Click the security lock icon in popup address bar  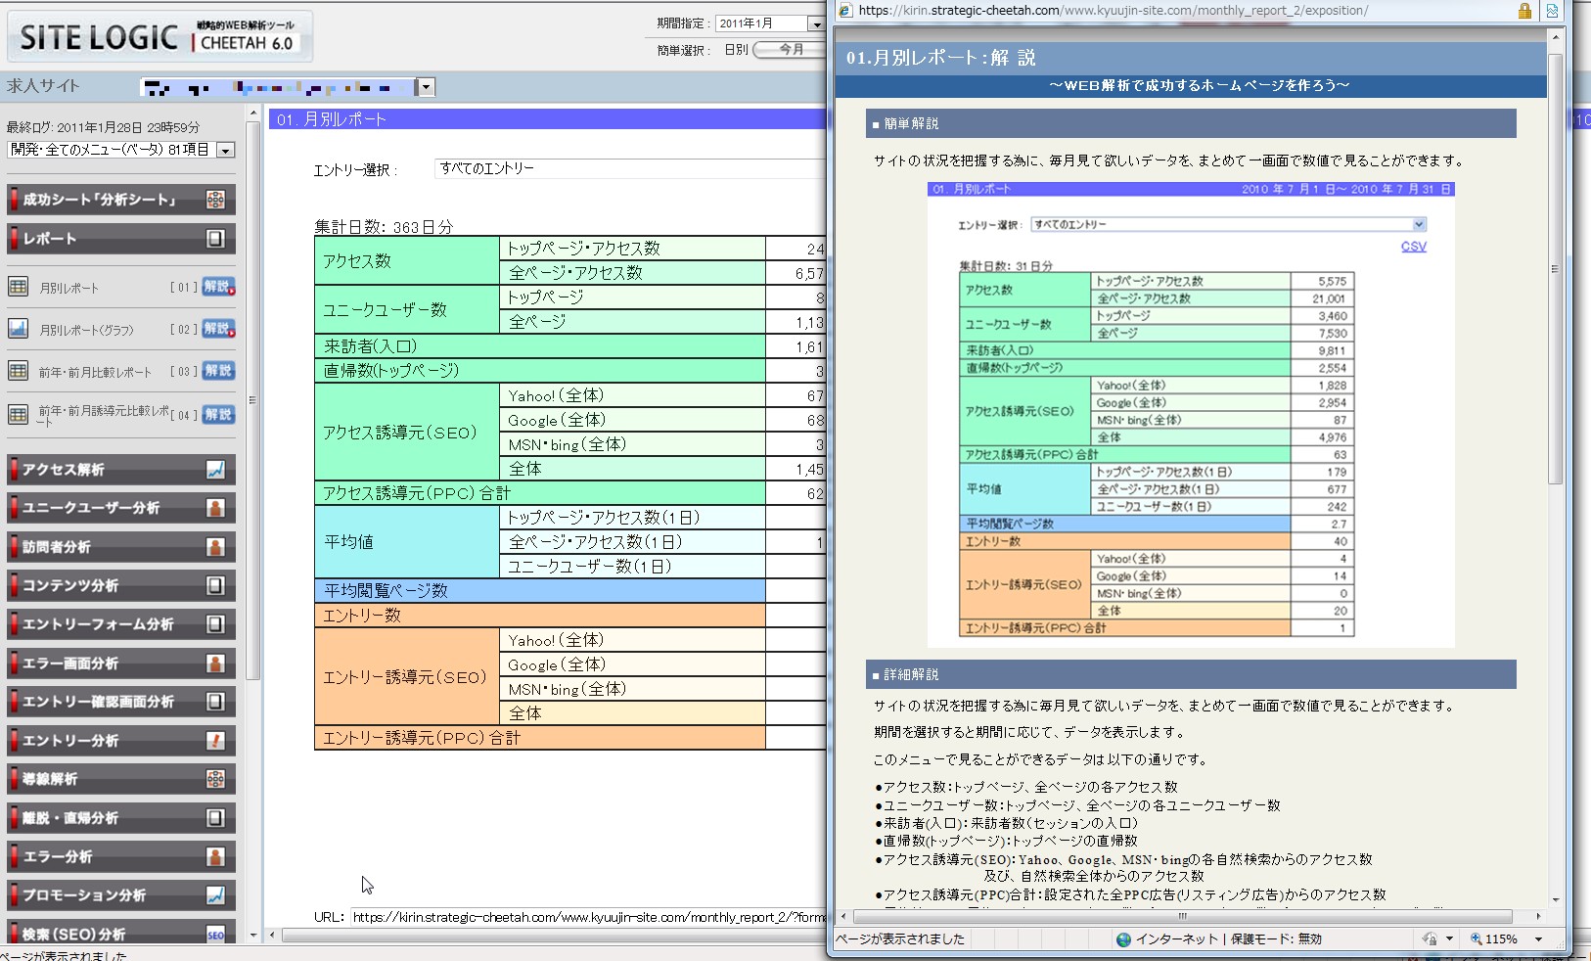1524,11
